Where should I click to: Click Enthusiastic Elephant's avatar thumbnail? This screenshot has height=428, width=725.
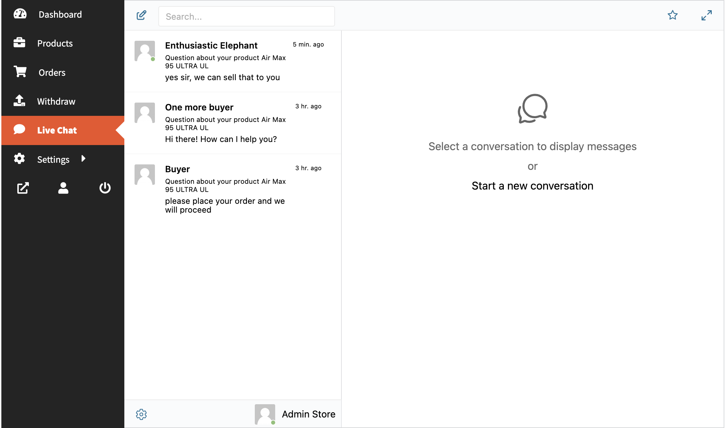[x=145, y=51]
